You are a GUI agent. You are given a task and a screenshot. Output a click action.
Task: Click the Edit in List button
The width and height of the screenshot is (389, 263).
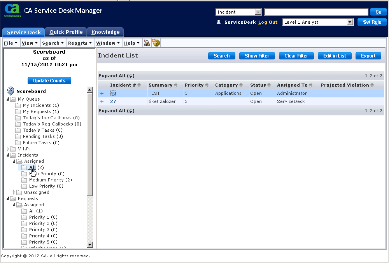335,56
